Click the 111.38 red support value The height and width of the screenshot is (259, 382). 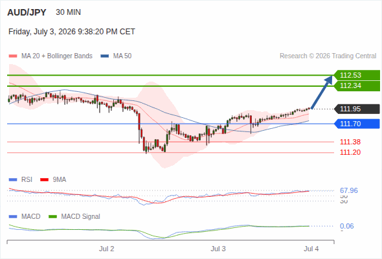[x=350, y=142]
